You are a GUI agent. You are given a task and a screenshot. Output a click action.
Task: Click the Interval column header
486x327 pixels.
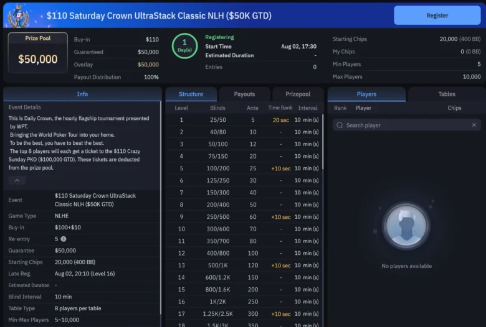tap(308, 108)
